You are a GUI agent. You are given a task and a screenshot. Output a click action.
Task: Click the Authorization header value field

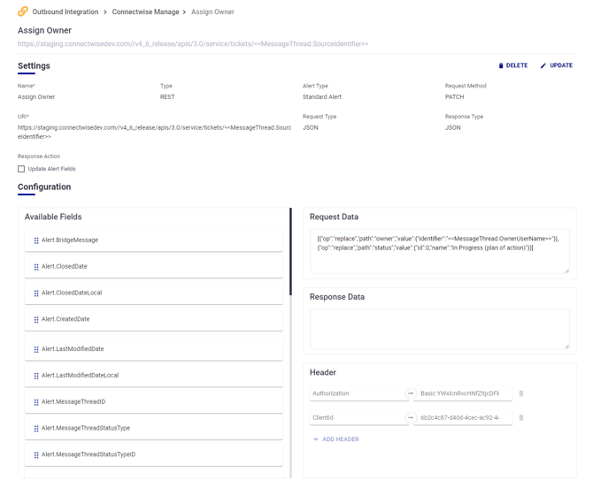coord(463,393)
